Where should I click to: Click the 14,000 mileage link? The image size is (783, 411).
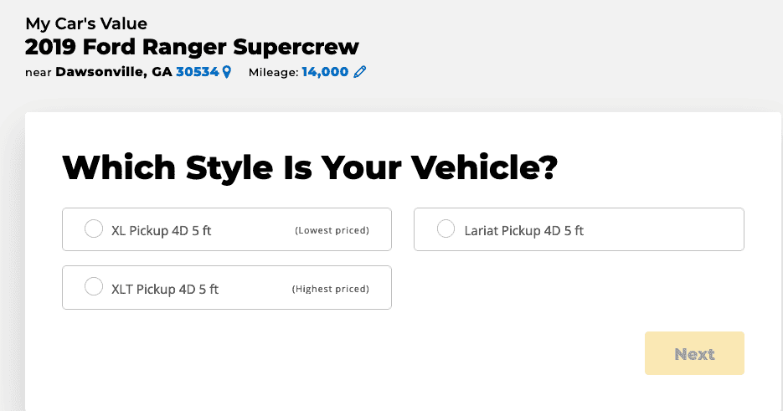[x=325, y=72]
